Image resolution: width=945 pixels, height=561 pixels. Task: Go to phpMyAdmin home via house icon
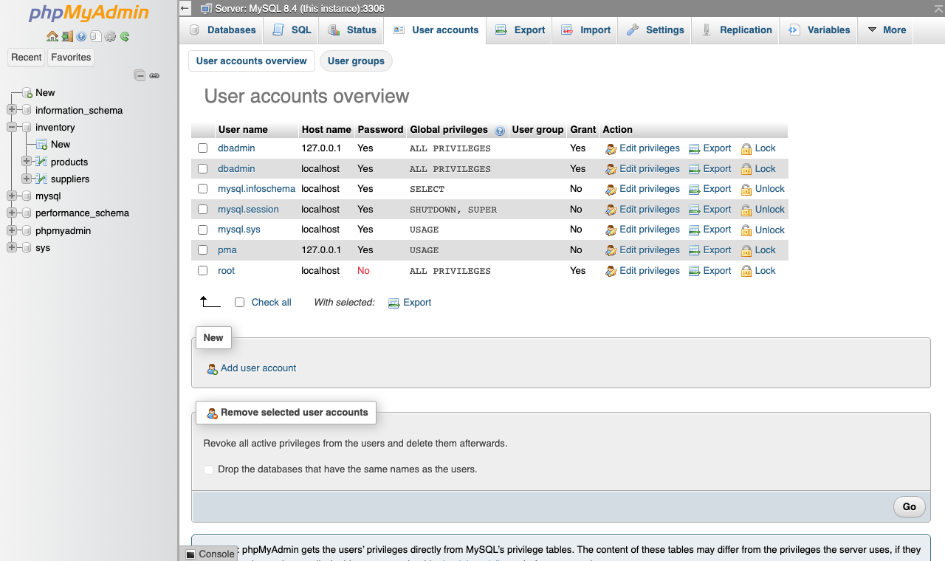click(52, 36)
